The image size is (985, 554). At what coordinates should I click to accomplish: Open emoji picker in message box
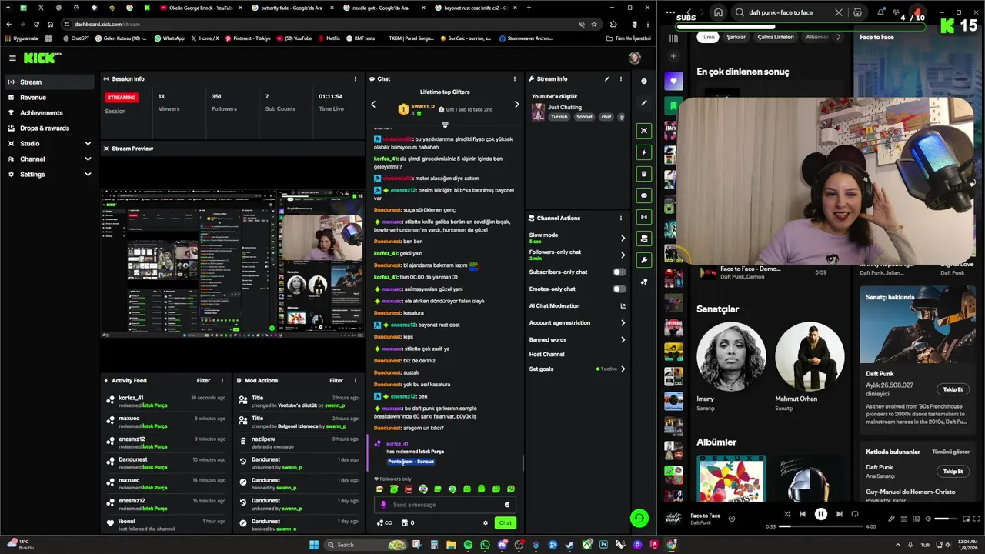[x=506, y=505]
